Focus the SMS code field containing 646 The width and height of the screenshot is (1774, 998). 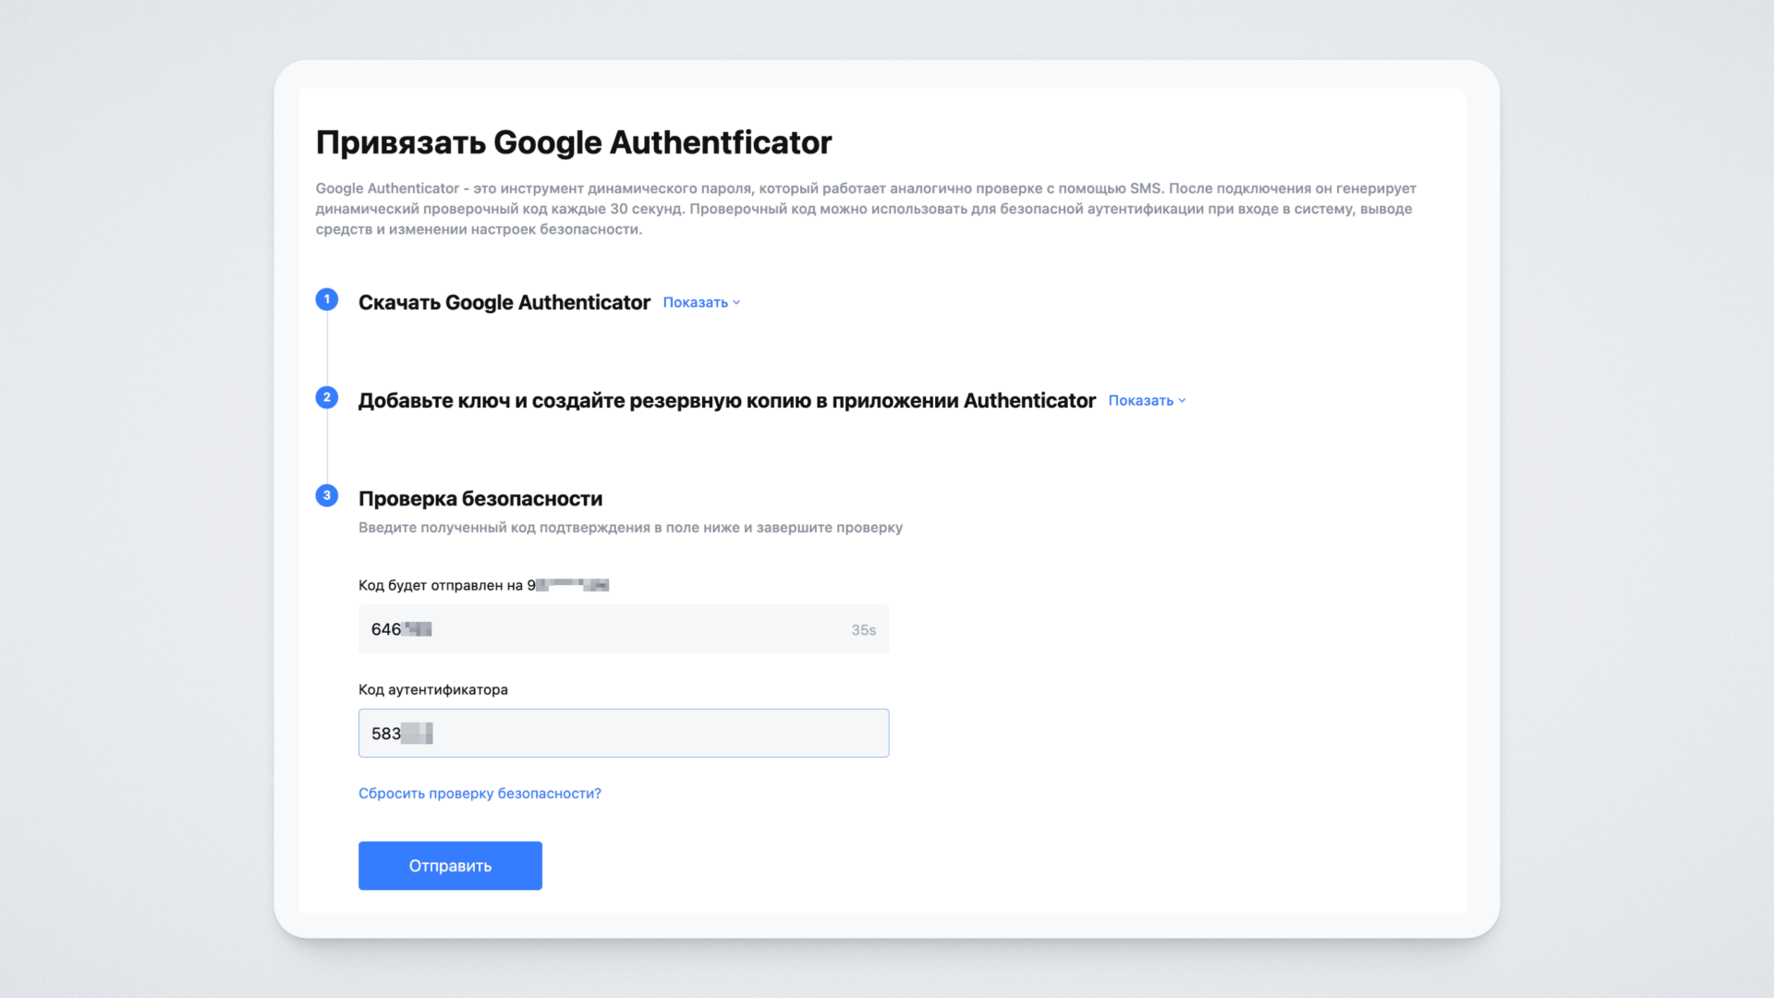(601, 629)
